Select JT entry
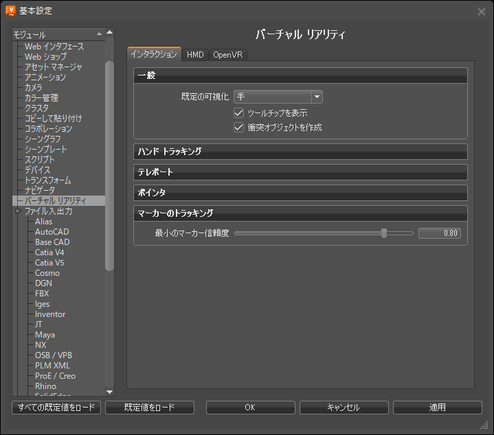494x435 pixels. click(38, 325)
